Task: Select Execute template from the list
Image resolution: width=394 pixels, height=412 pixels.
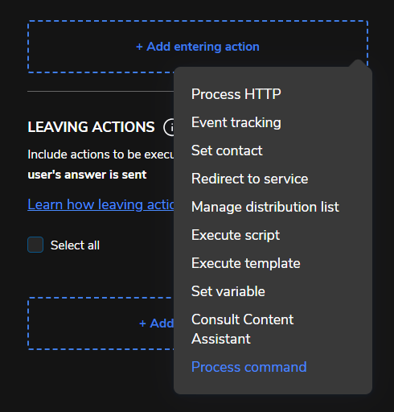Action: [246, 263]
